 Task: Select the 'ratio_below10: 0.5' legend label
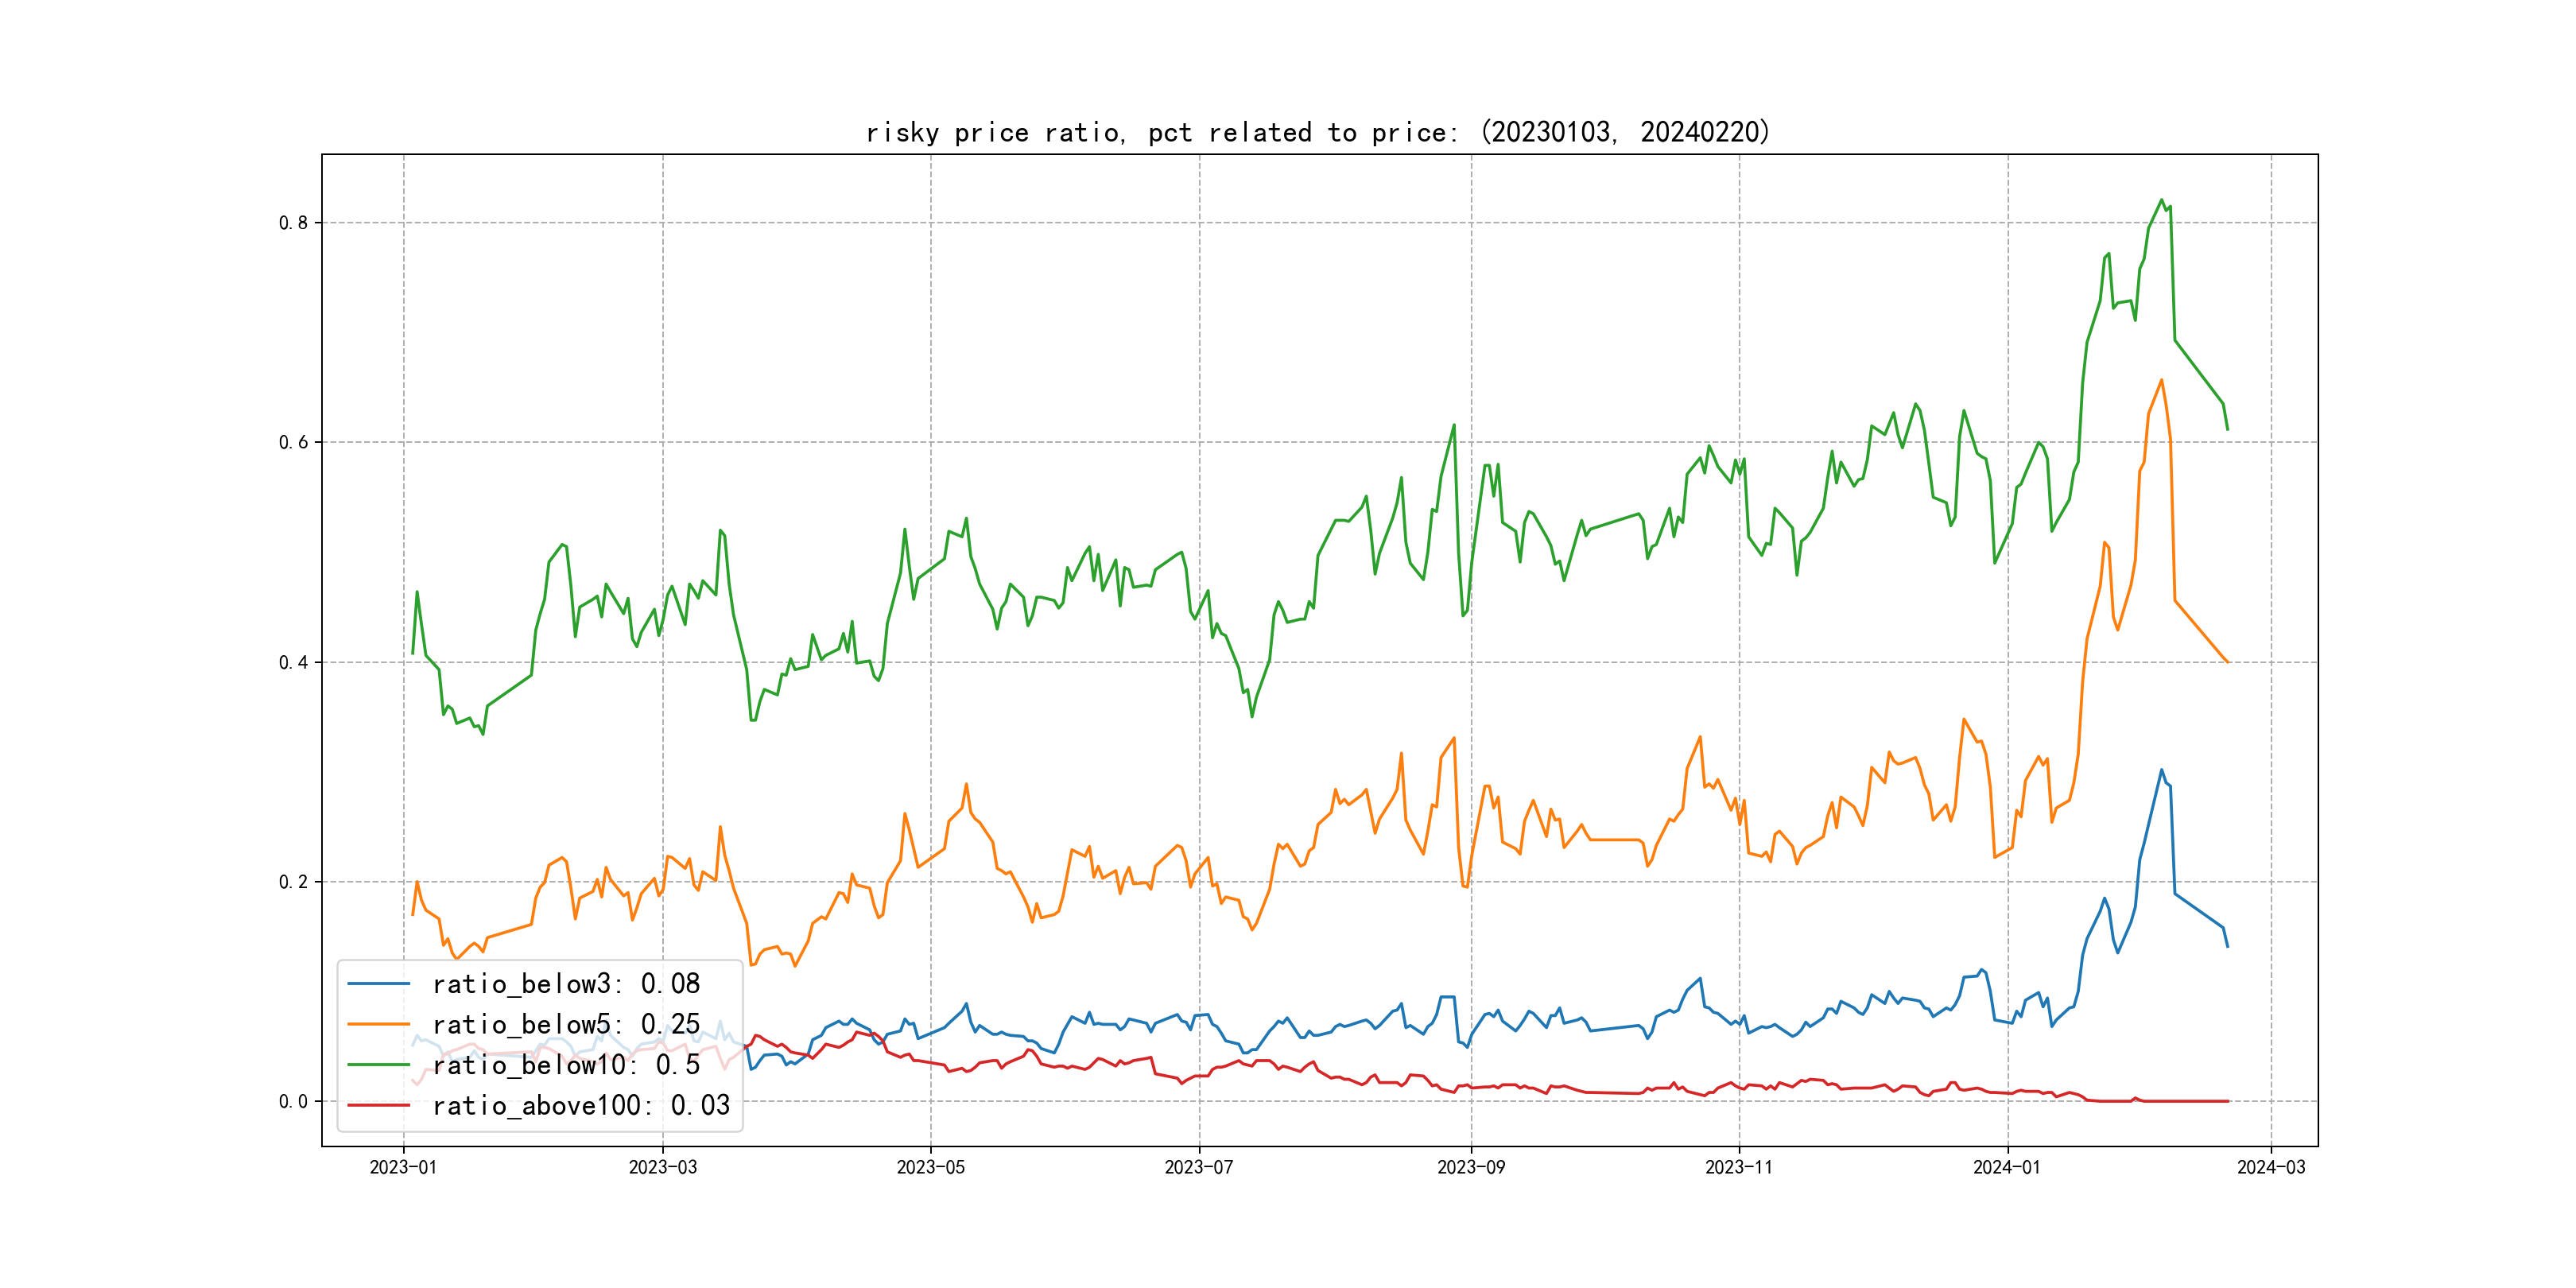point(566,1065)
